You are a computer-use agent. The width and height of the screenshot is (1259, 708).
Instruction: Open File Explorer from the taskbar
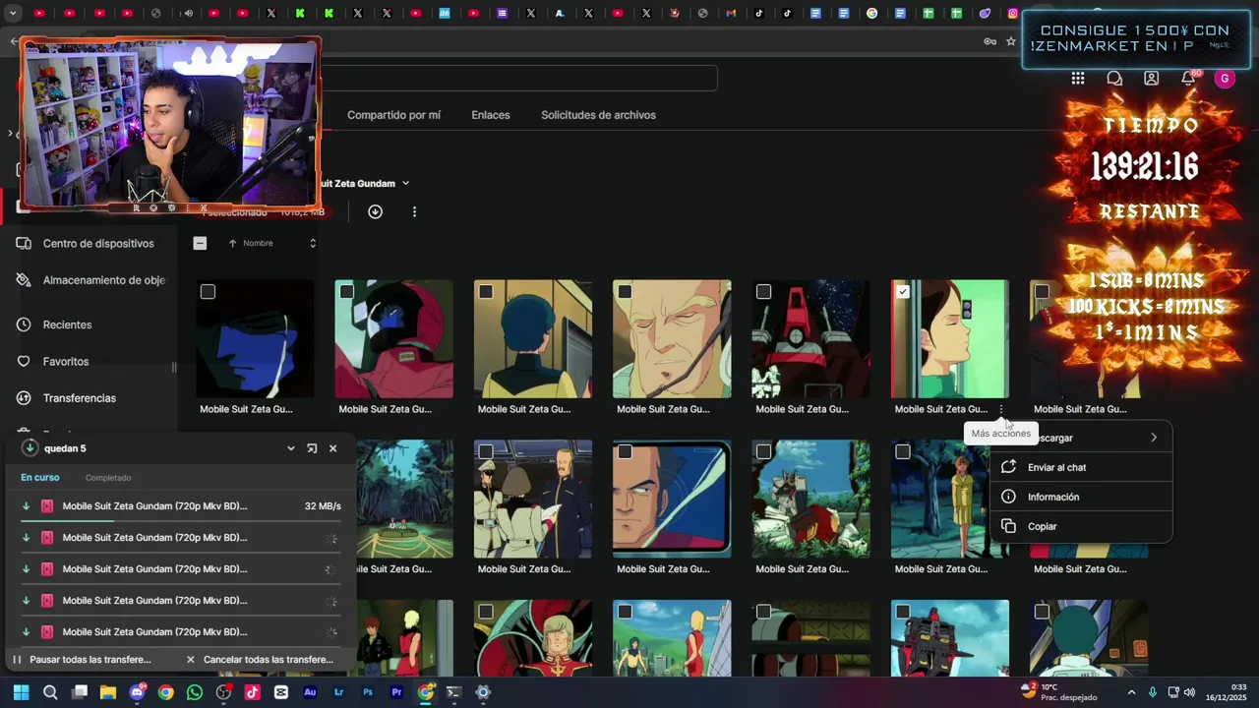pyautogui.click(x=108, y=692)
